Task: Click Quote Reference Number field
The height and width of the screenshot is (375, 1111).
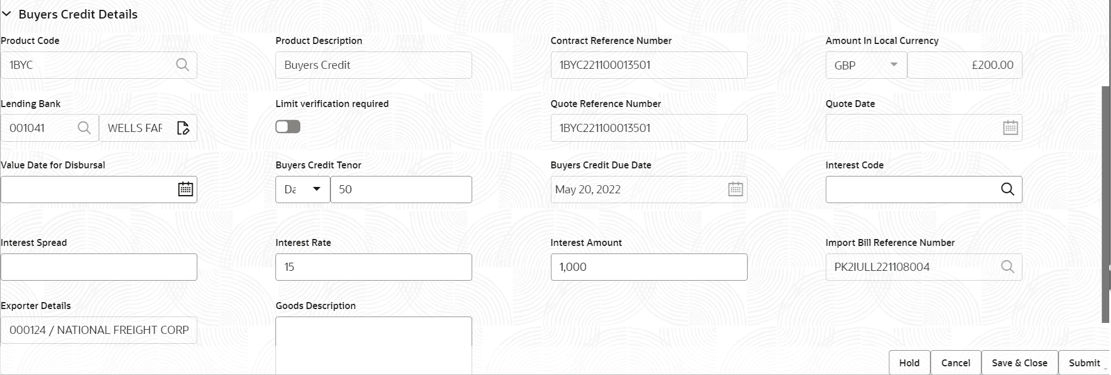Action: pyautogui.click(x=649, y=128)
